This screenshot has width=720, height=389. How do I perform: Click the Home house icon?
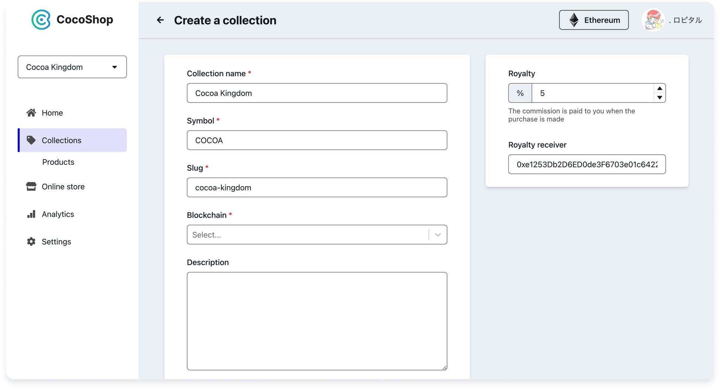[31, 113]
